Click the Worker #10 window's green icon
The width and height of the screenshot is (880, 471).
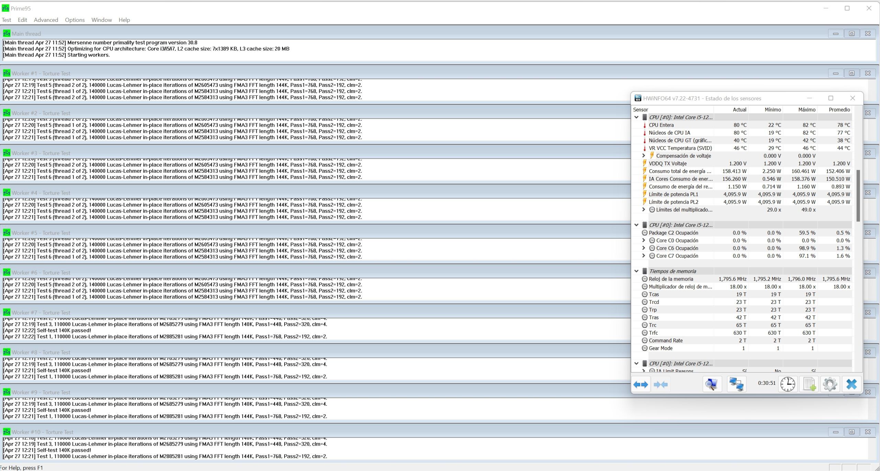coord(7,432)
